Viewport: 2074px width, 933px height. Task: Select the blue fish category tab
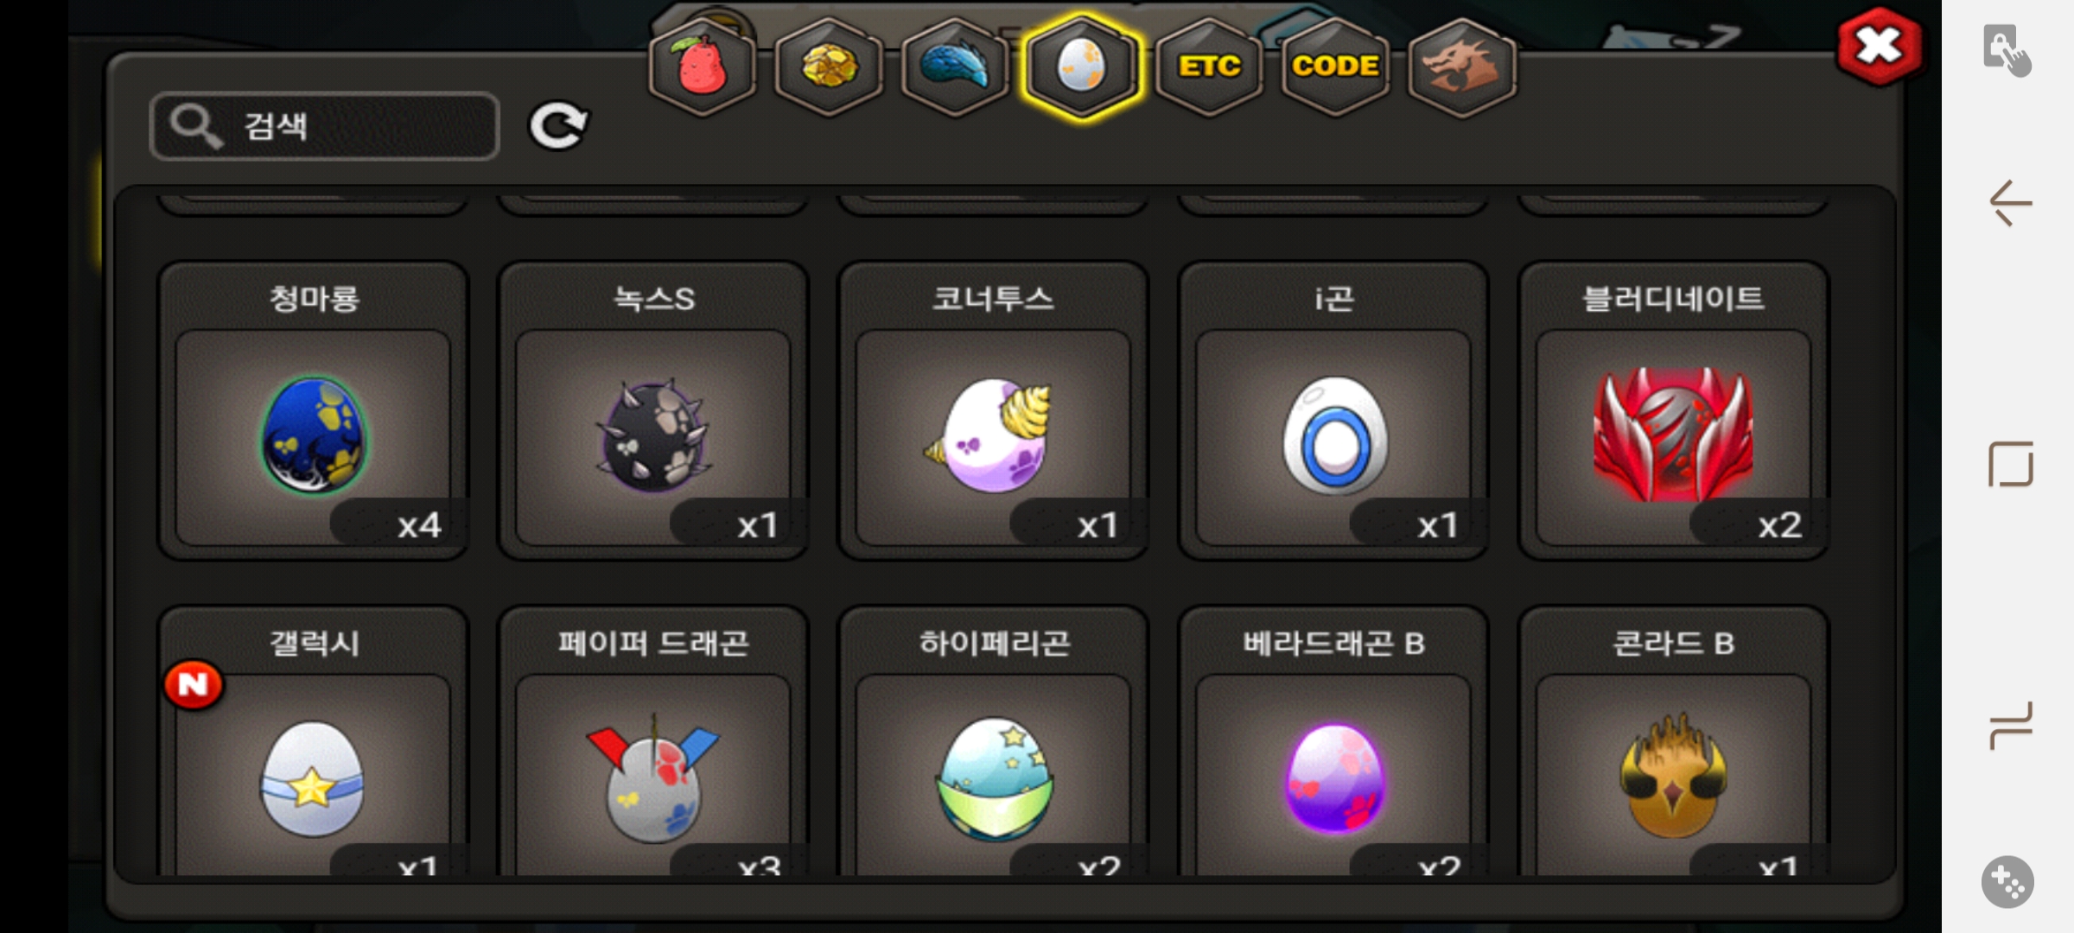point(955,67)
